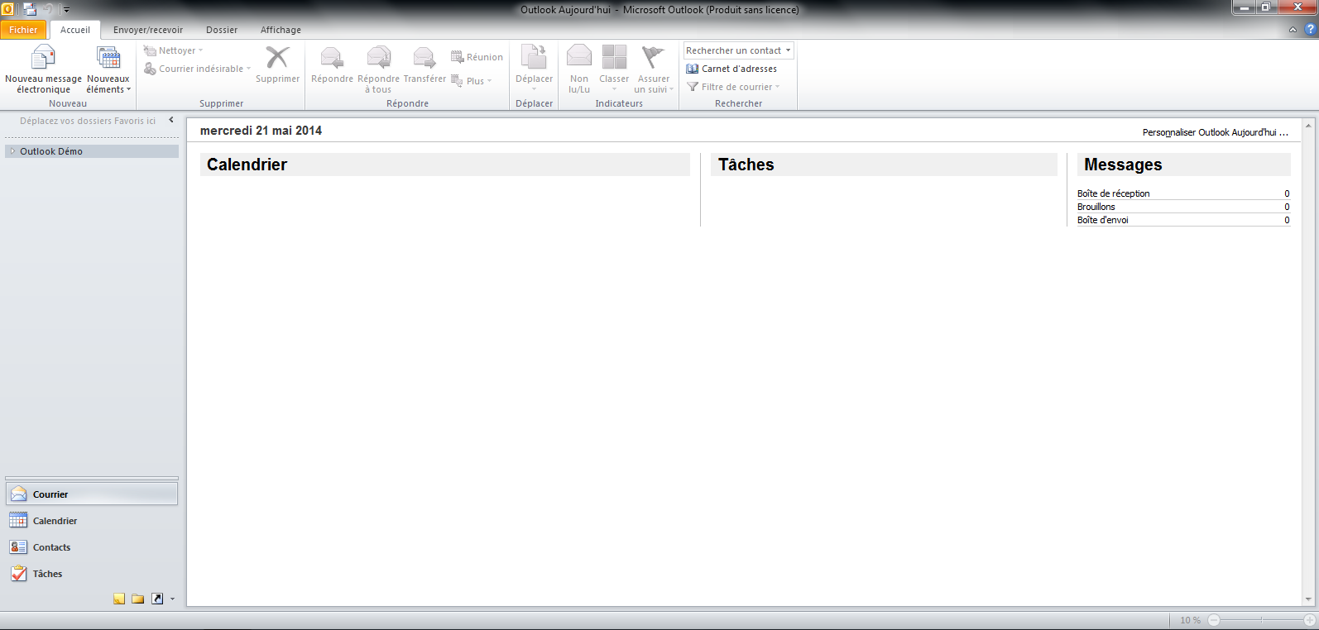Switch to the Envoyer/recevoir ribbon tab

[148, 30]
